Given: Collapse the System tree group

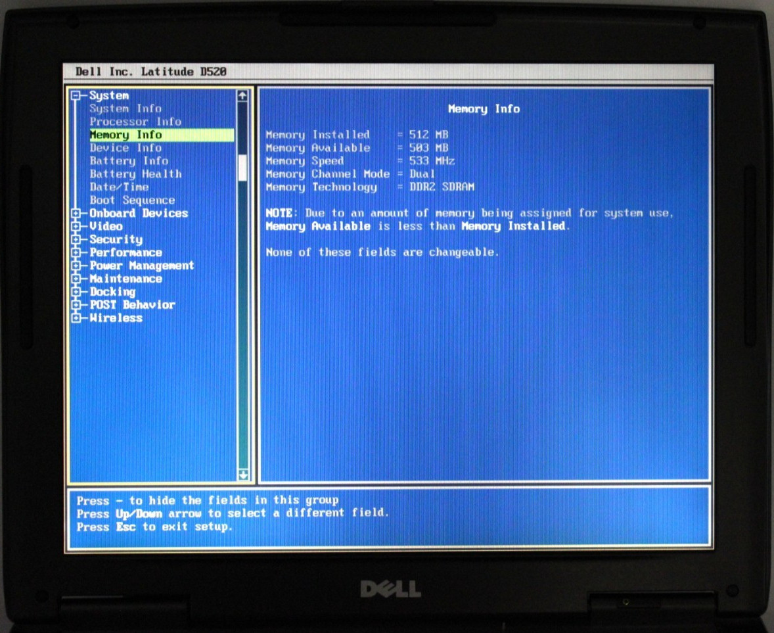Looking at the screenshot, I should pos(76,95).
